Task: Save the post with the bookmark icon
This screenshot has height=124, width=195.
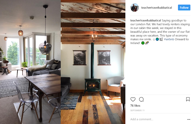Action: [188, 99]
